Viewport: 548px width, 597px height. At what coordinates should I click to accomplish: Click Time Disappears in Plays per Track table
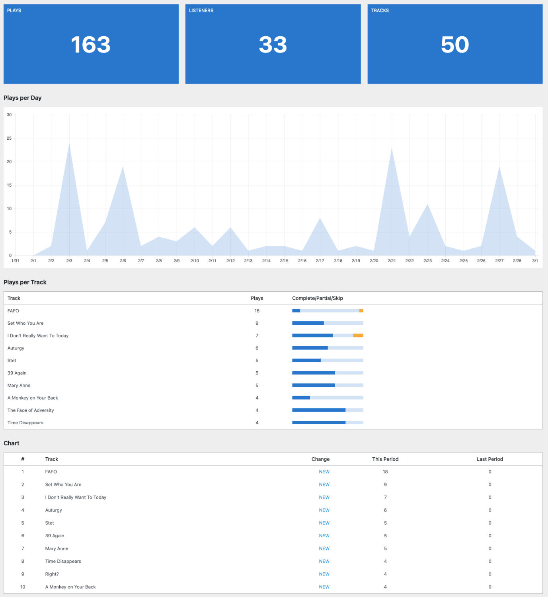(x=25, y=423)
